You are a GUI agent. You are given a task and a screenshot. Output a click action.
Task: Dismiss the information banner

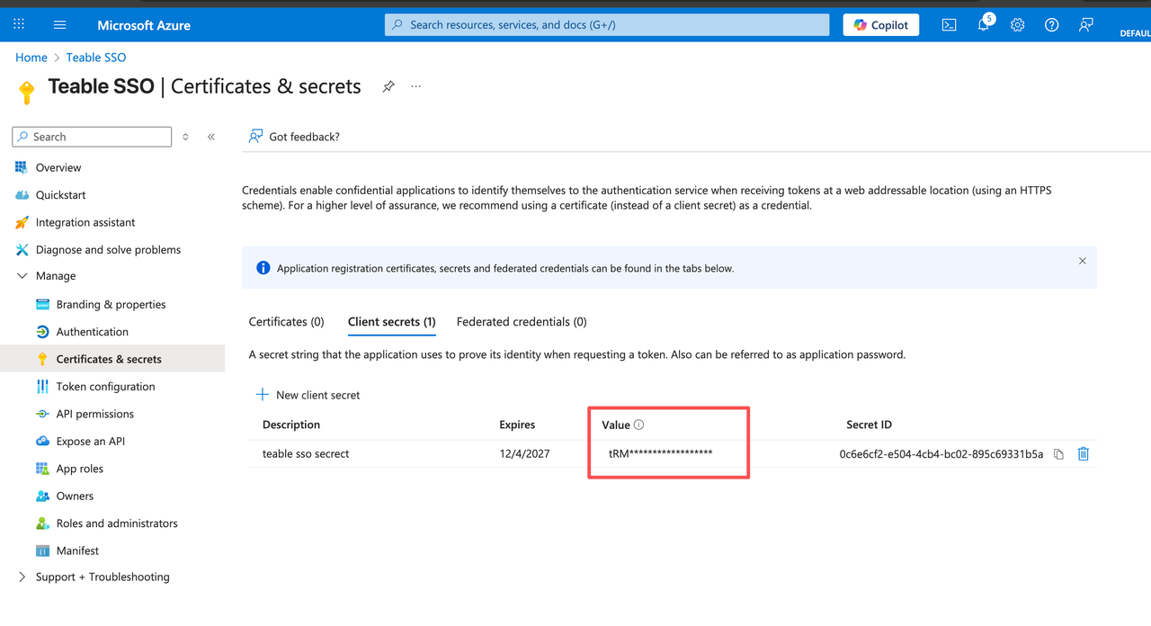click(x=1082, y=261)
